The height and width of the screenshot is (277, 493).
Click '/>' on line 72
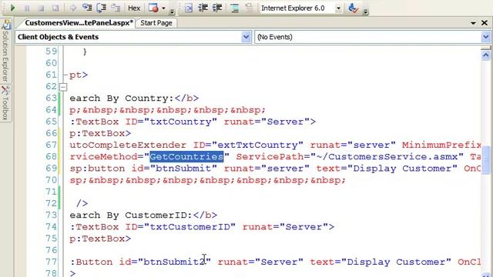[x=82, y=203]
